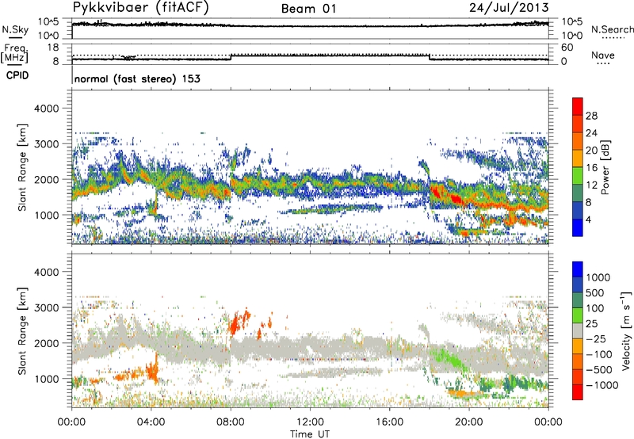Click the light green Velocity segment between 25 and 100
The height and width of the screenshot is (439, 634).
578,315
